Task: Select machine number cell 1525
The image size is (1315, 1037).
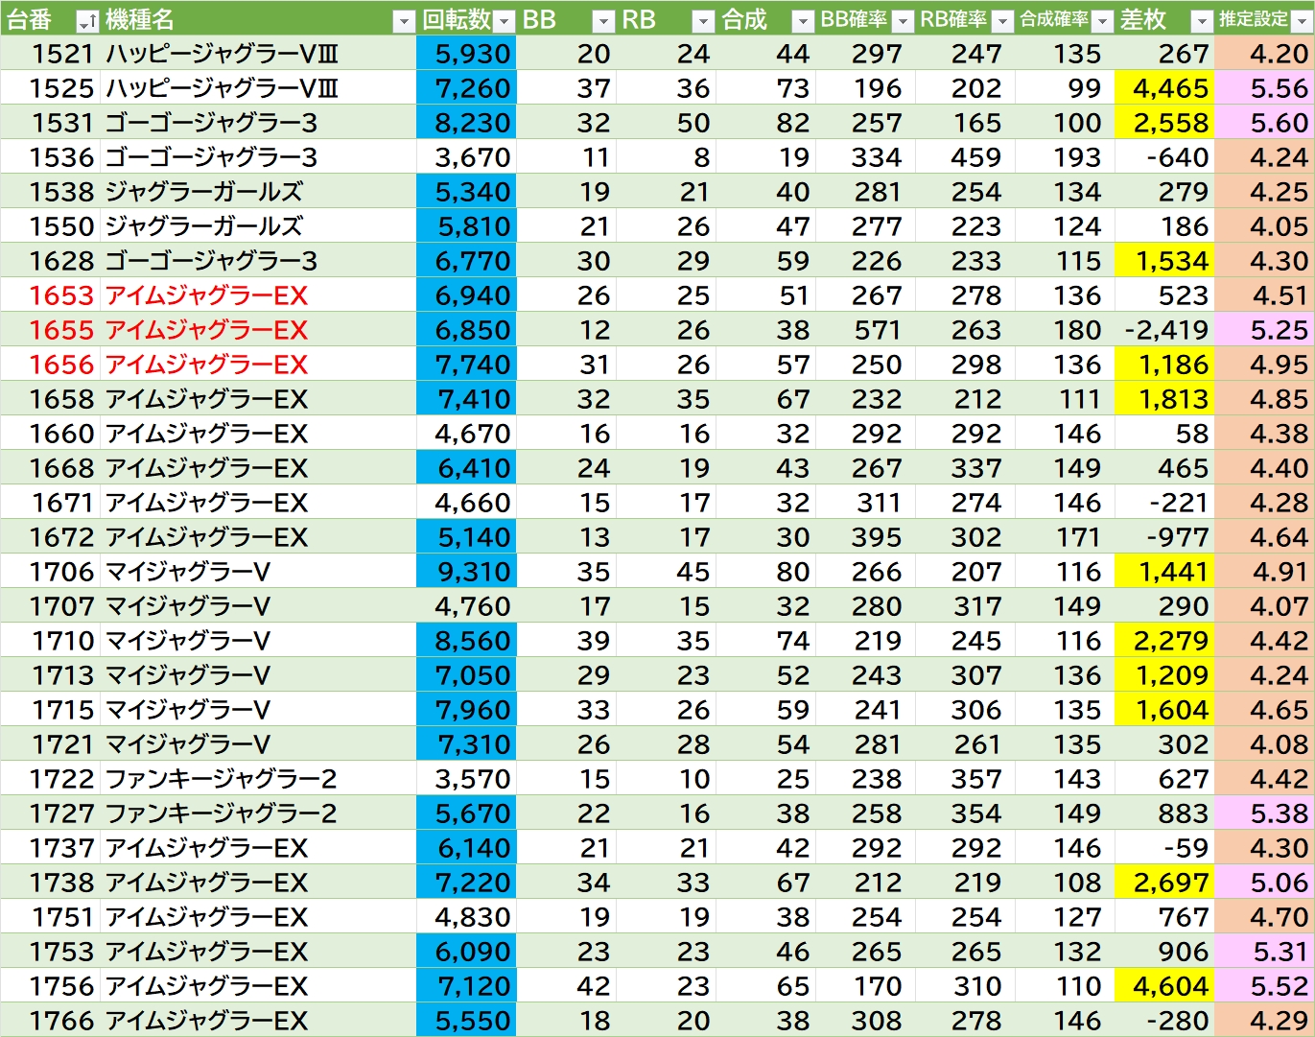Action: (50, 88)
